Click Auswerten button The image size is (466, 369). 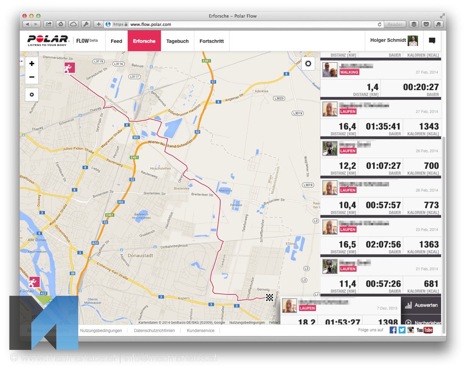(421, 305)
